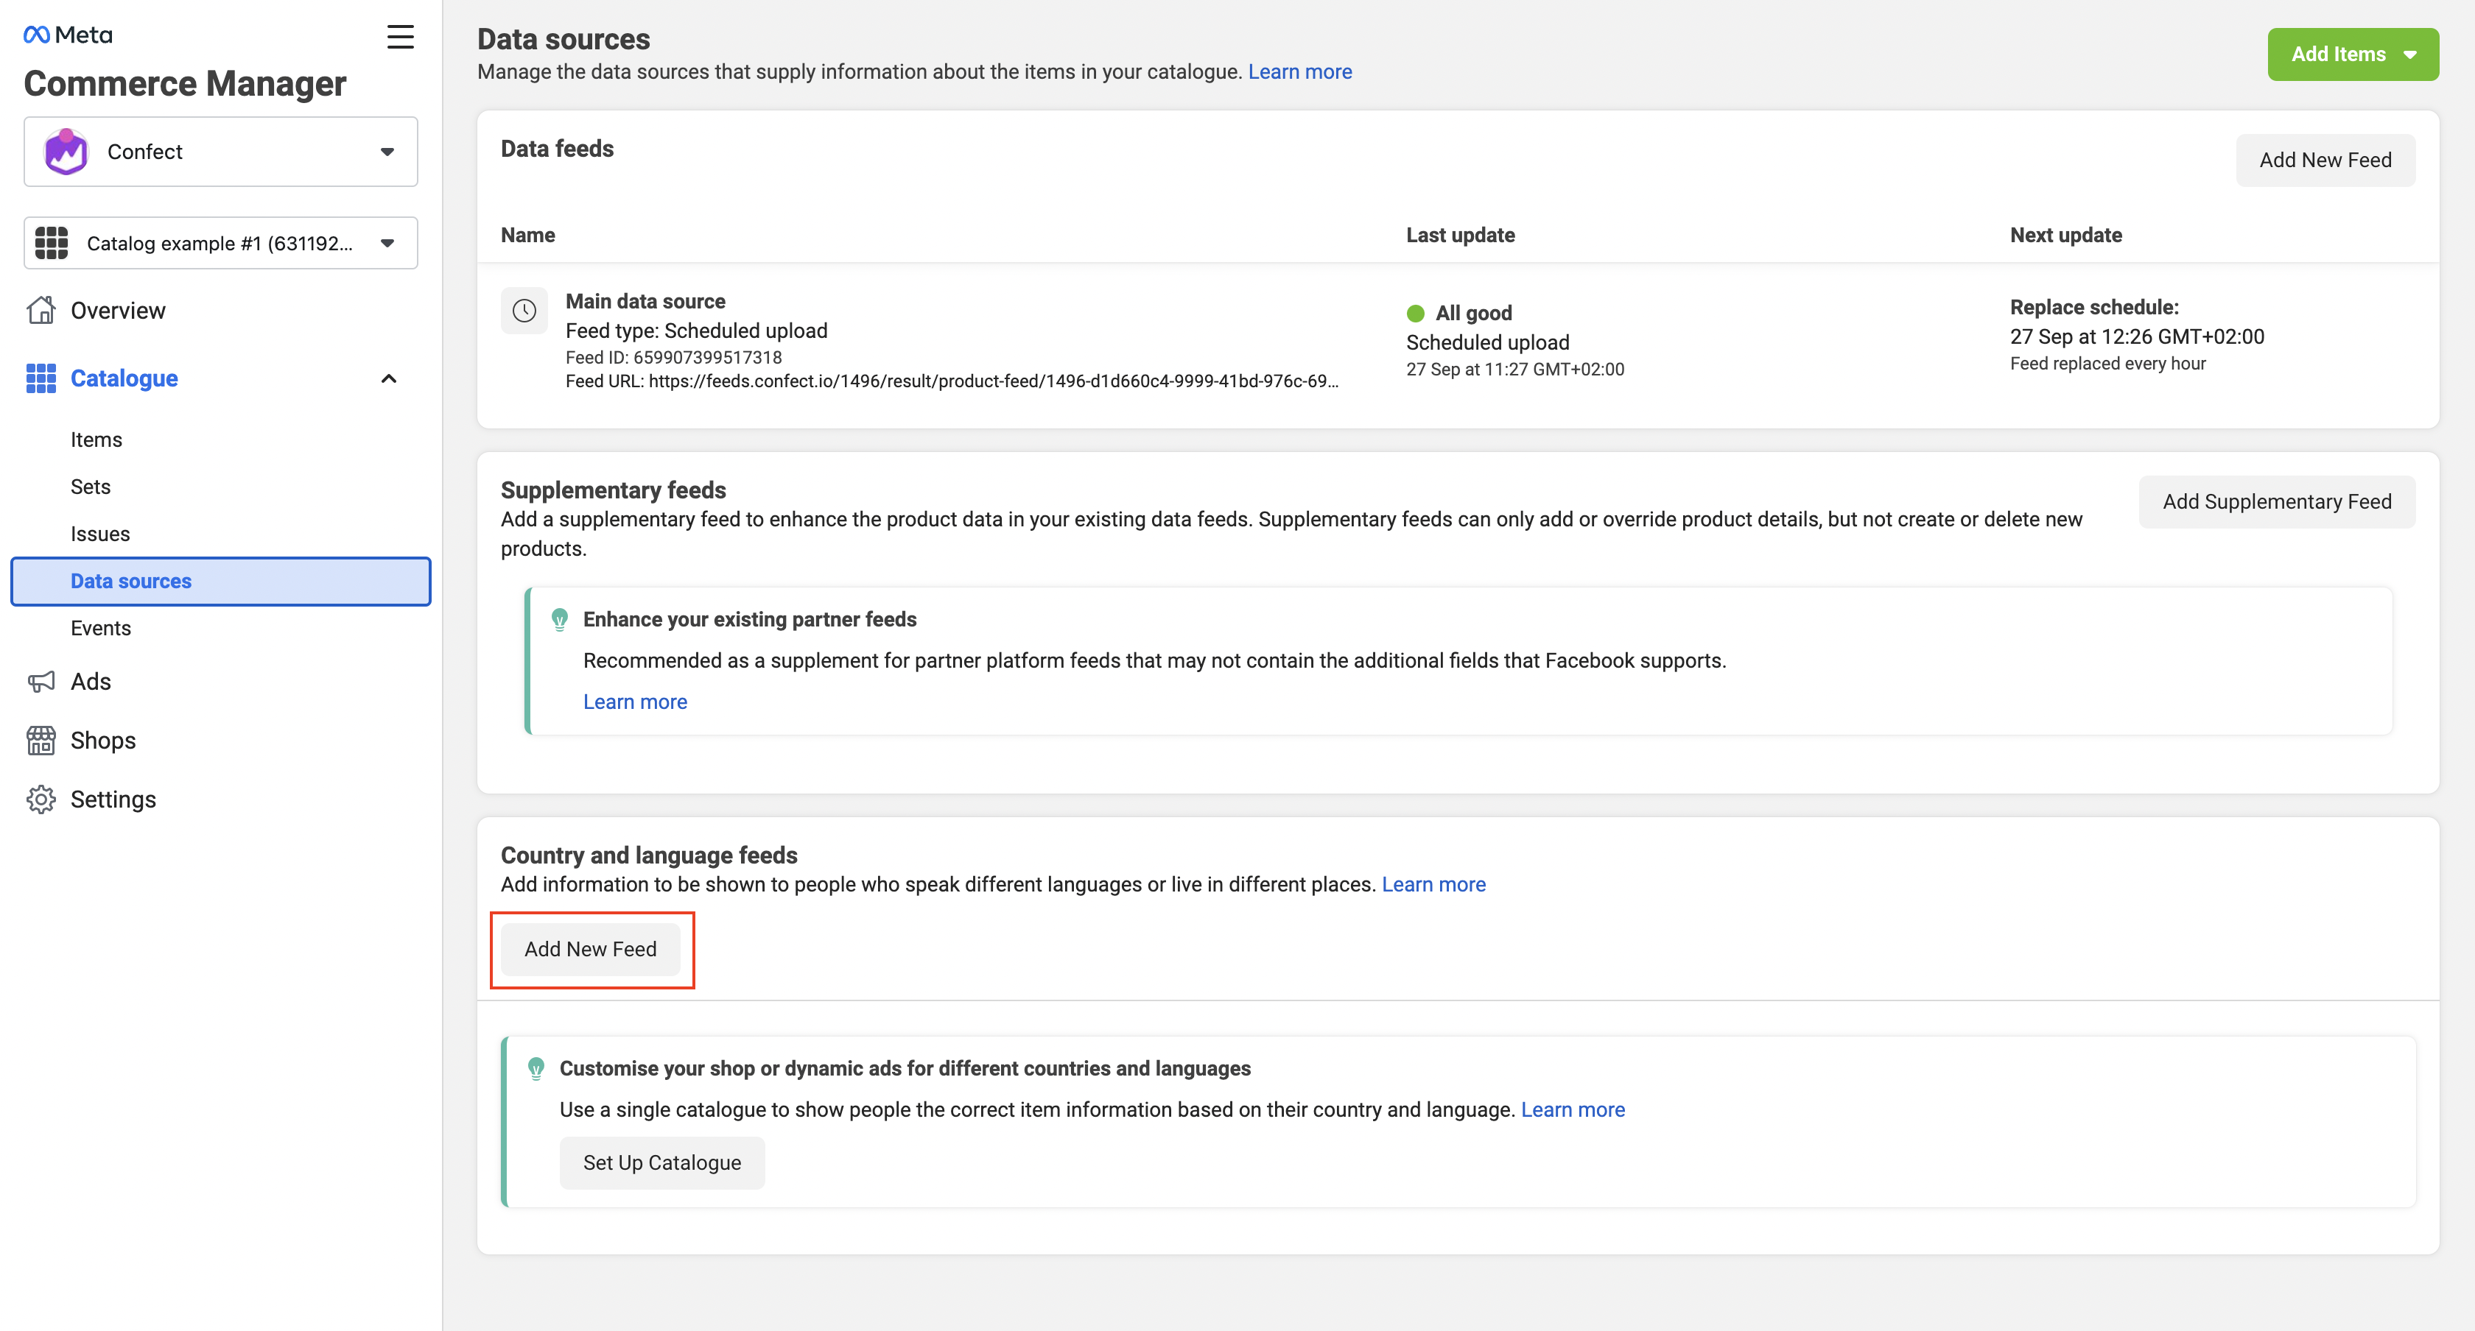Click the green All good status dot
Screen dimensions: 2475x1331
tap(1415, 313)
